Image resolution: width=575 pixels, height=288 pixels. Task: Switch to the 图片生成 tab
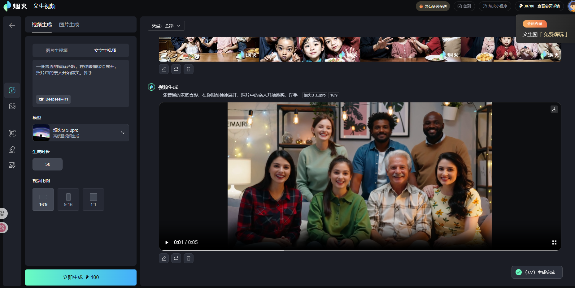[69, 25]
